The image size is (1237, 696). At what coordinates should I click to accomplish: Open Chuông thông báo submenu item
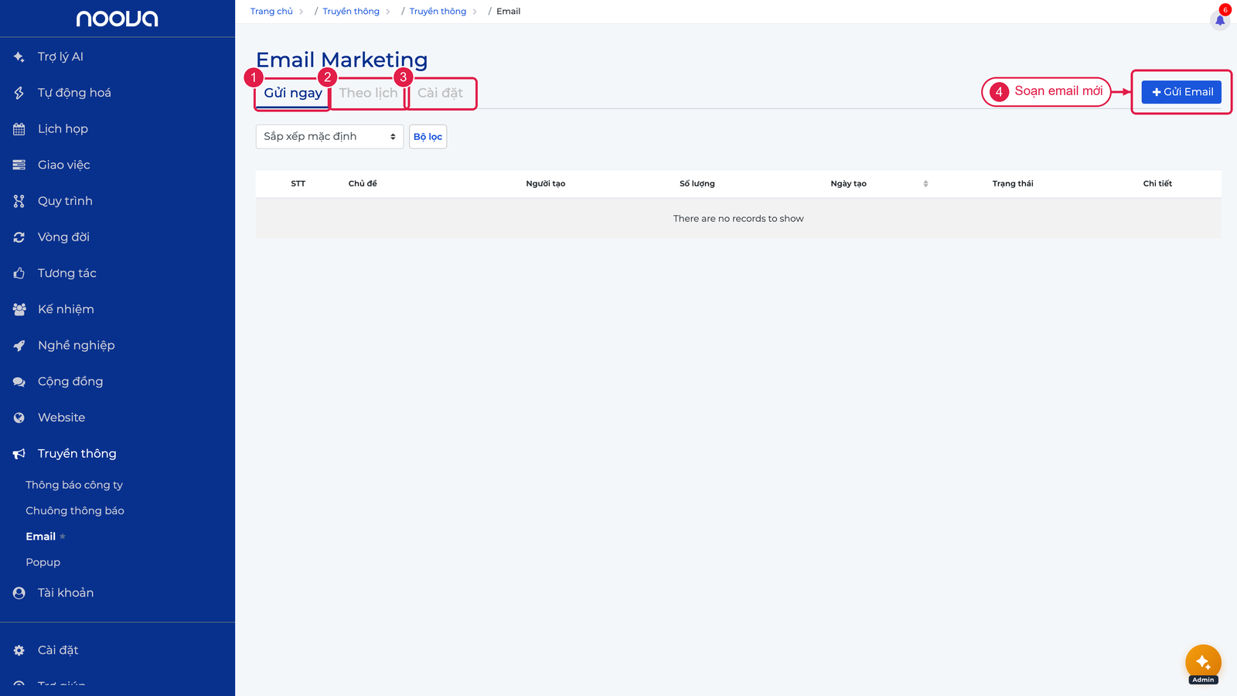click(75, 511)
